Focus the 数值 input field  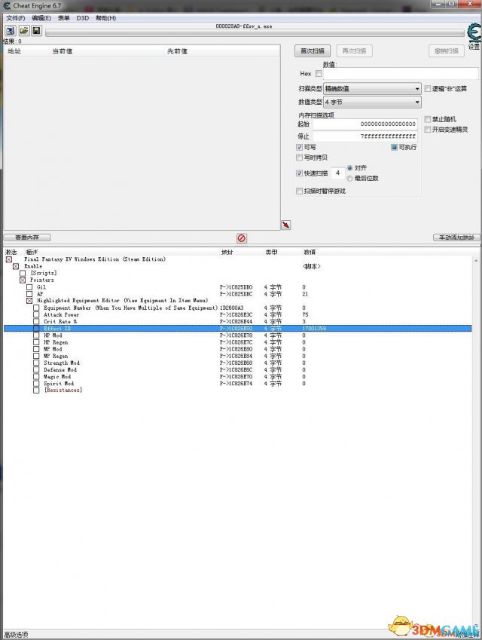click(x=401, y=73)
